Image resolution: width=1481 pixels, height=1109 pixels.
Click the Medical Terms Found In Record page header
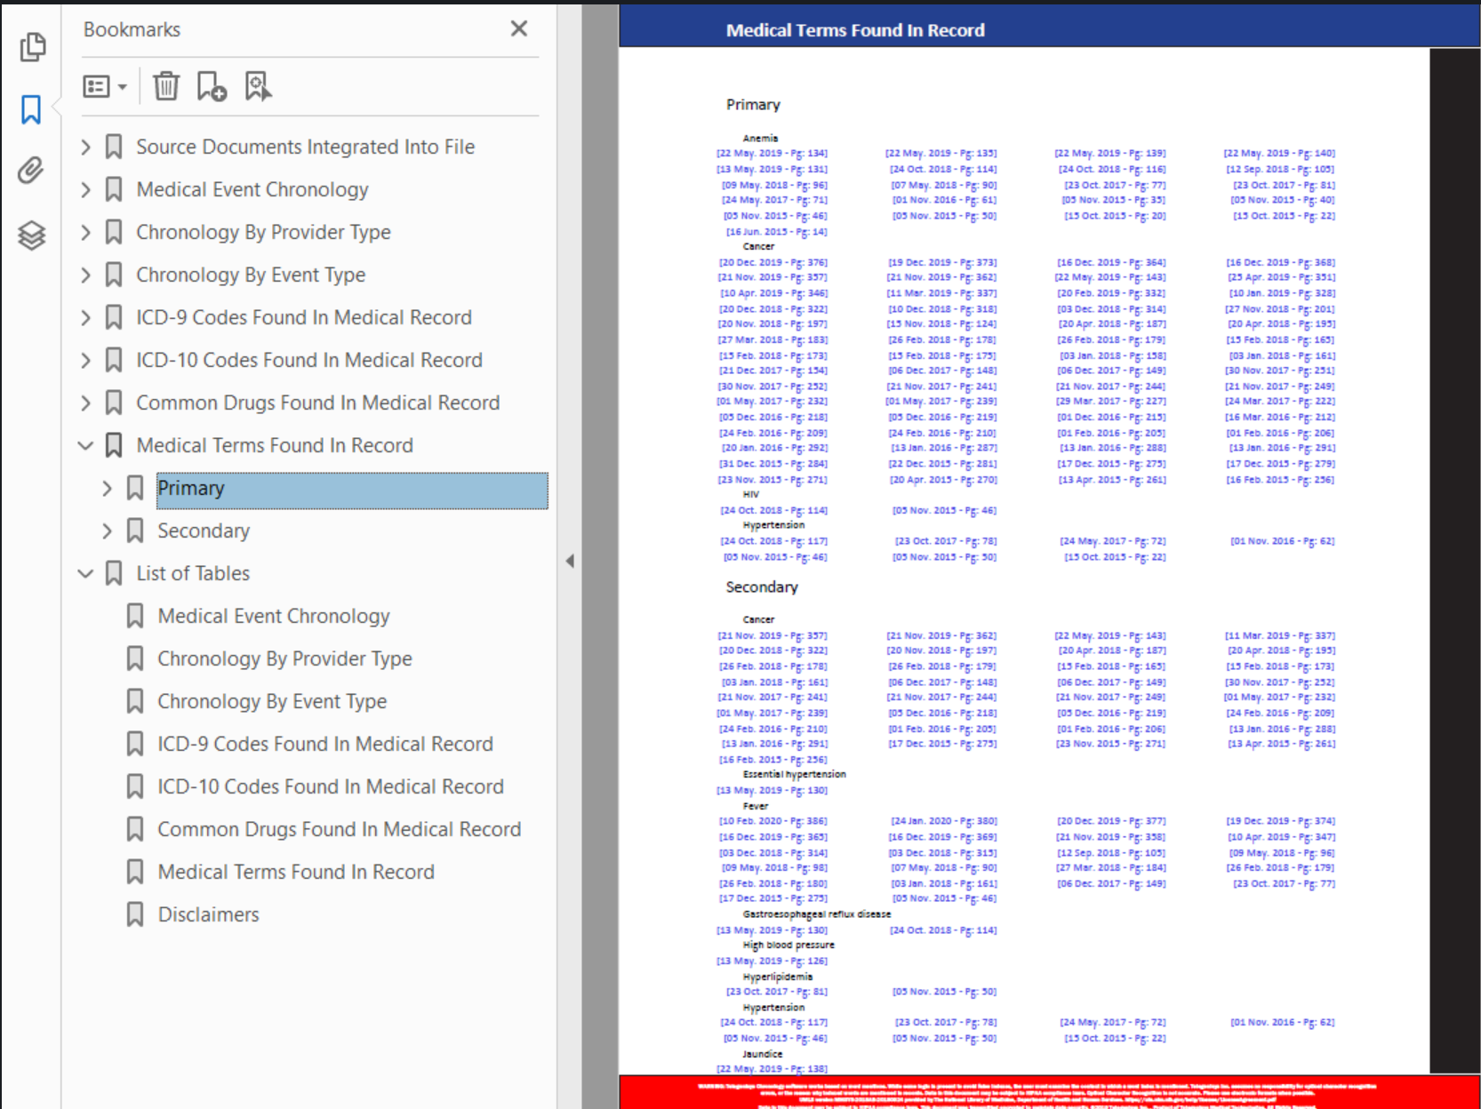click(855, 30)
